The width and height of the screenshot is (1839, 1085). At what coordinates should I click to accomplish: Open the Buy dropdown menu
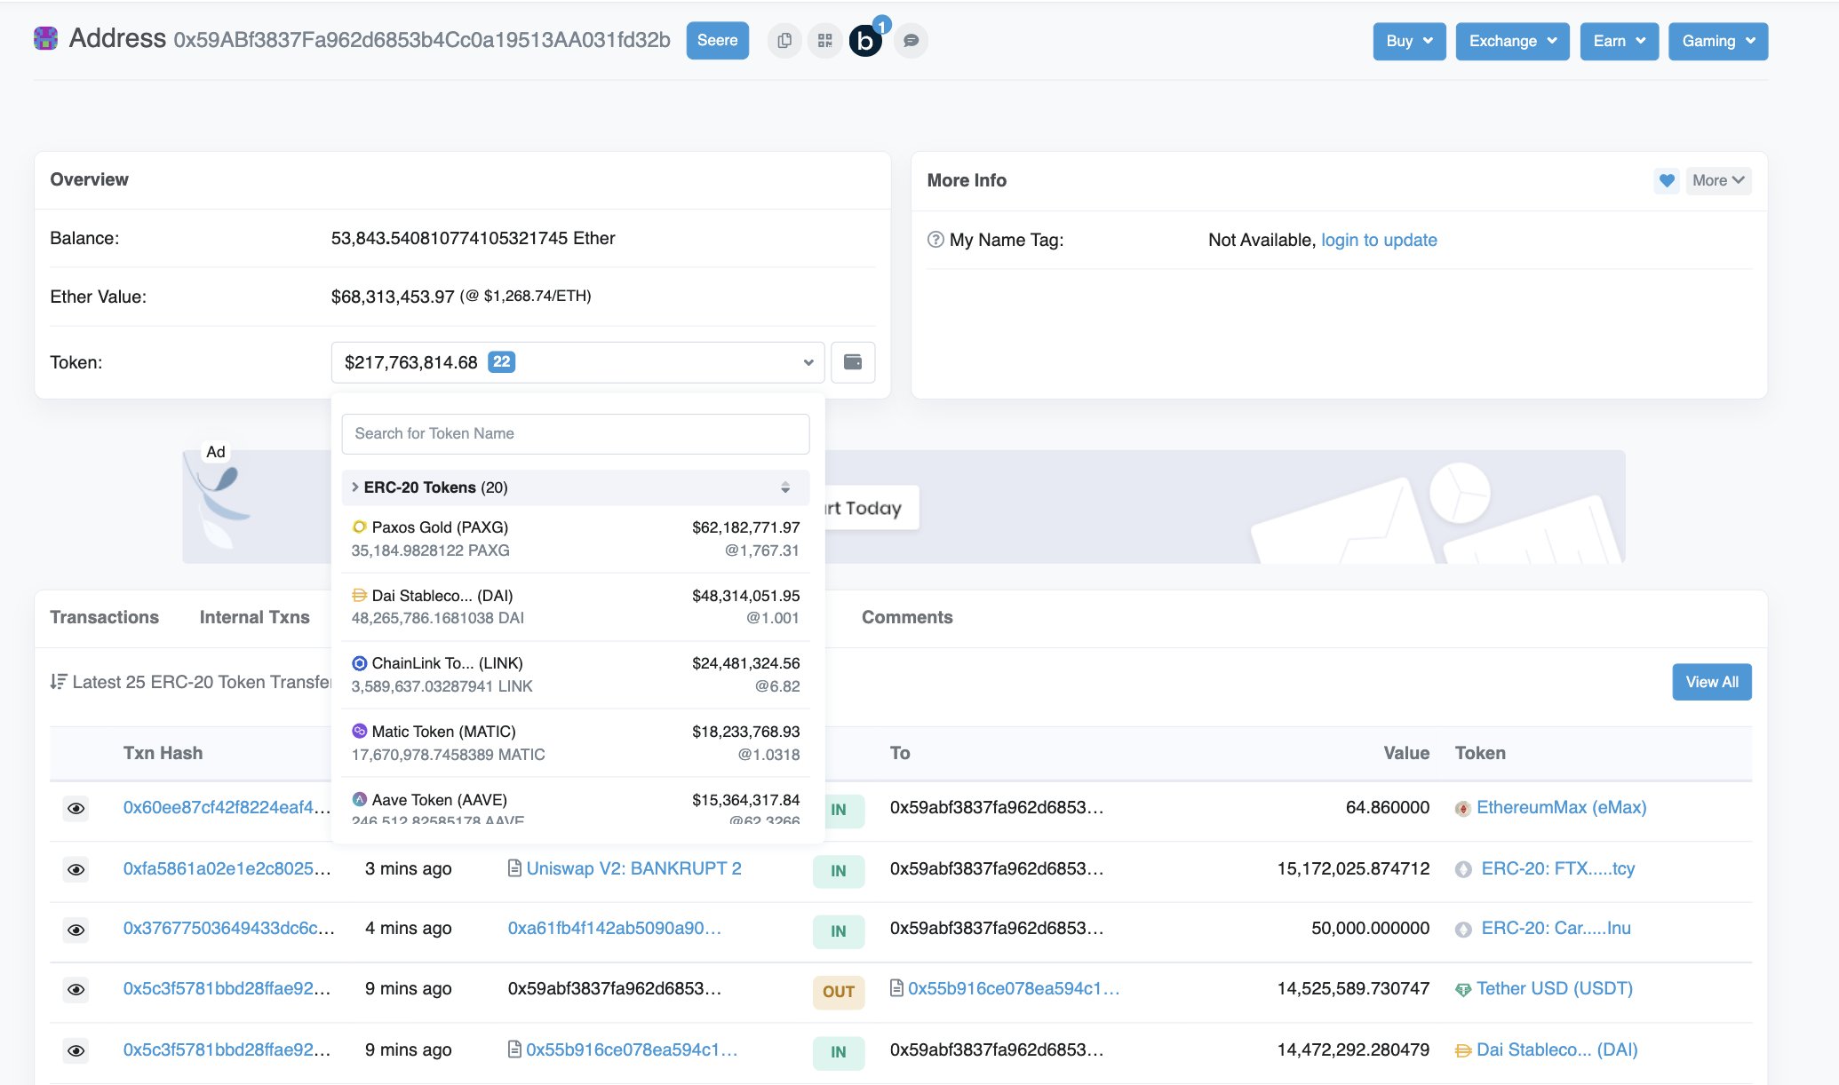(x=1409, y=41)
